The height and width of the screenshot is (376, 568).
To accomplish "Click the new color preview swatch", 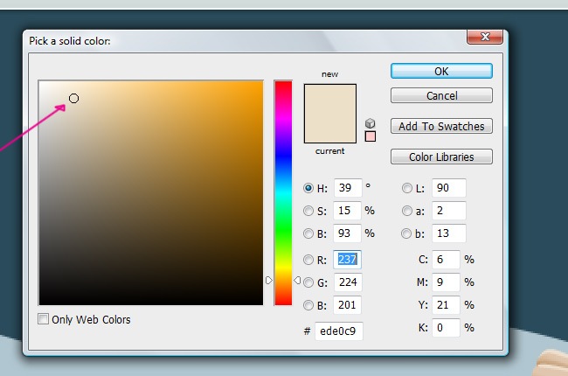I will pyautogui.click(x=330, y=99).
